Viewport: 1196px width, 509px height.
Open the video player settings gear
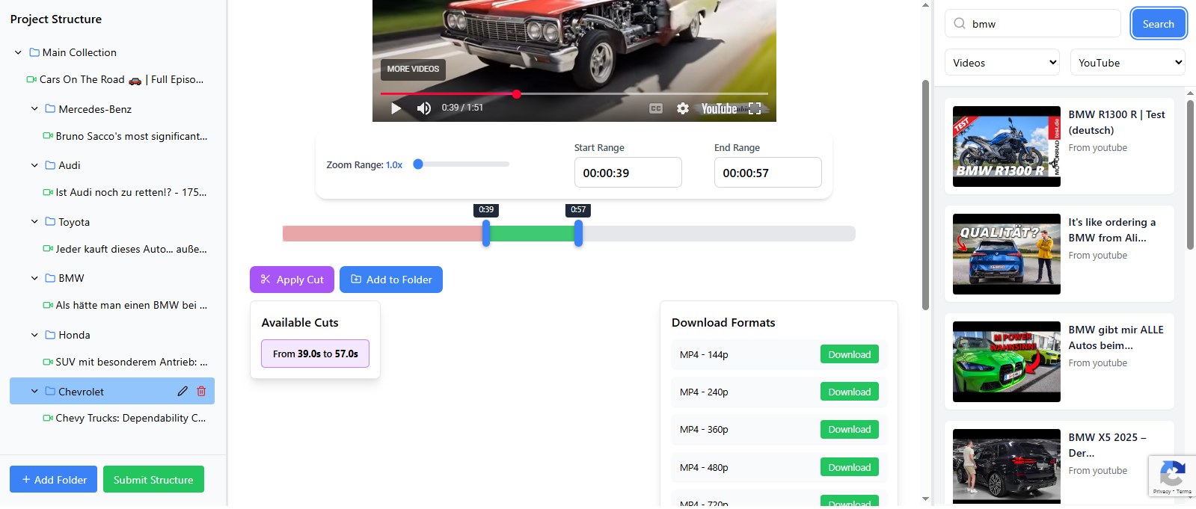tap(683, 108)
